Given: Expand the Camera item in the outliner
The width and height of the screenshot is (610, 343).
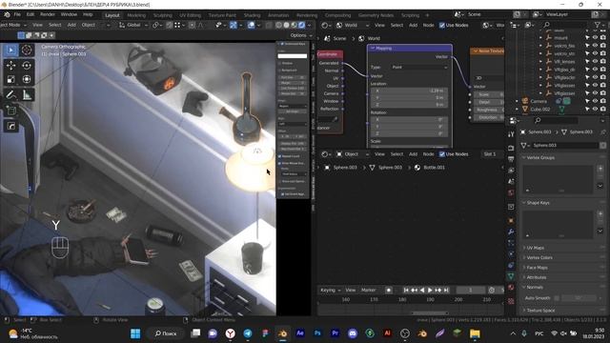Looking at the screenshot, I should (x=517, y=101).
